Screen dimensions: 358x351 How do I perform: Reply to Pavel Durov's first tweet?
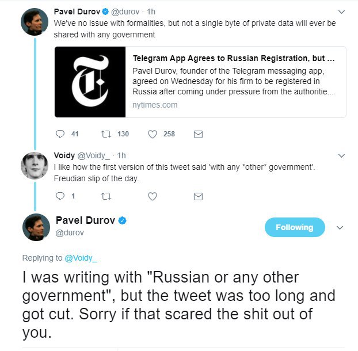(x=60, y=134)
